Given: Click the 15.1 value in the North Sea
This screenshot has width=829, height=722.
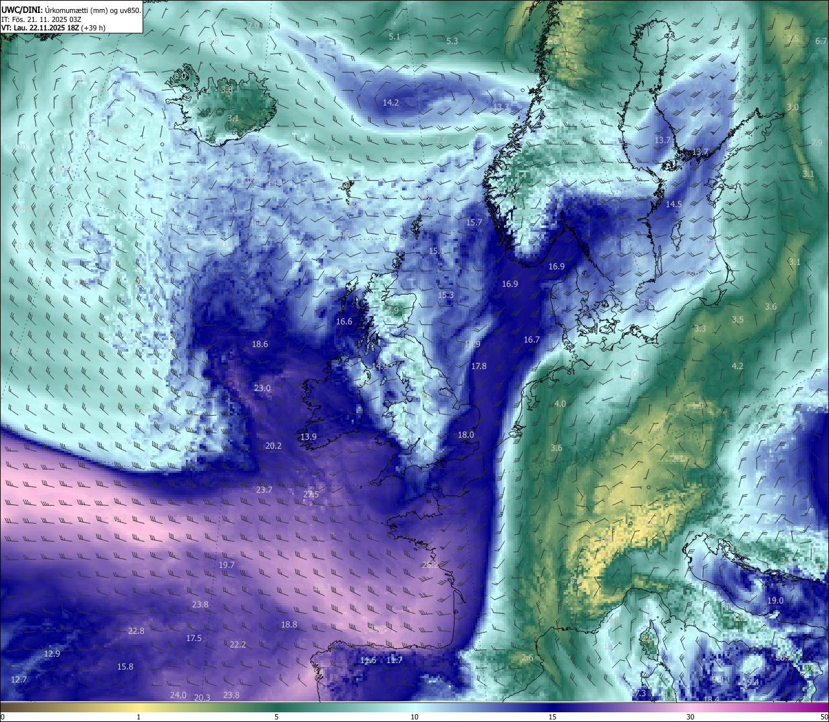Looking at the screenshot, I should 437,251.
